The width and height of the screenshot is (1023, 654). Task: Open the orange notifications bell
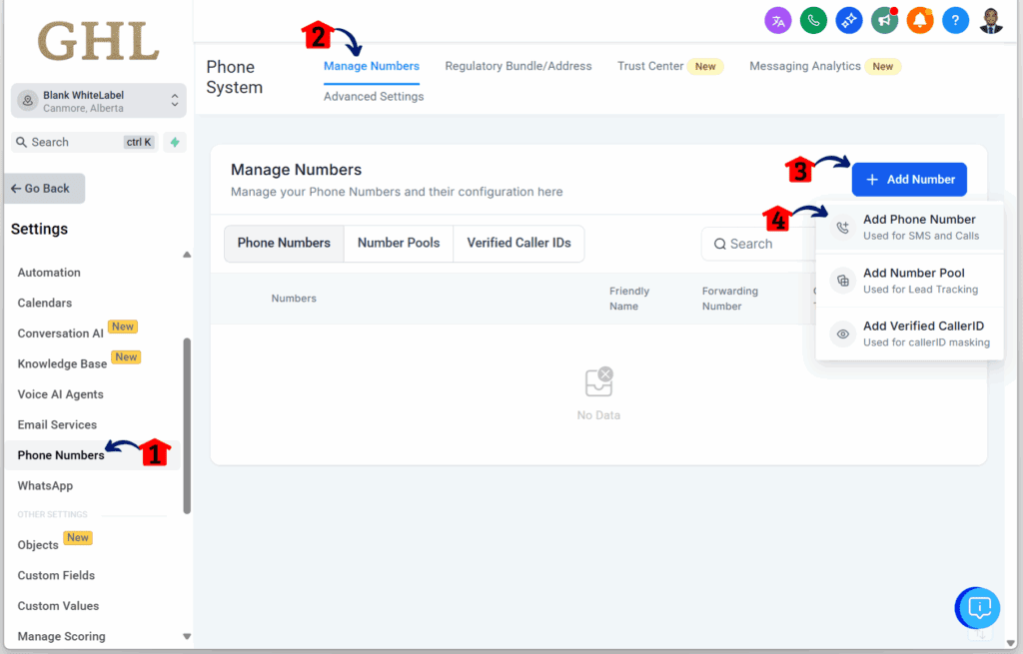pyautogui.click(x=920, y=21)
